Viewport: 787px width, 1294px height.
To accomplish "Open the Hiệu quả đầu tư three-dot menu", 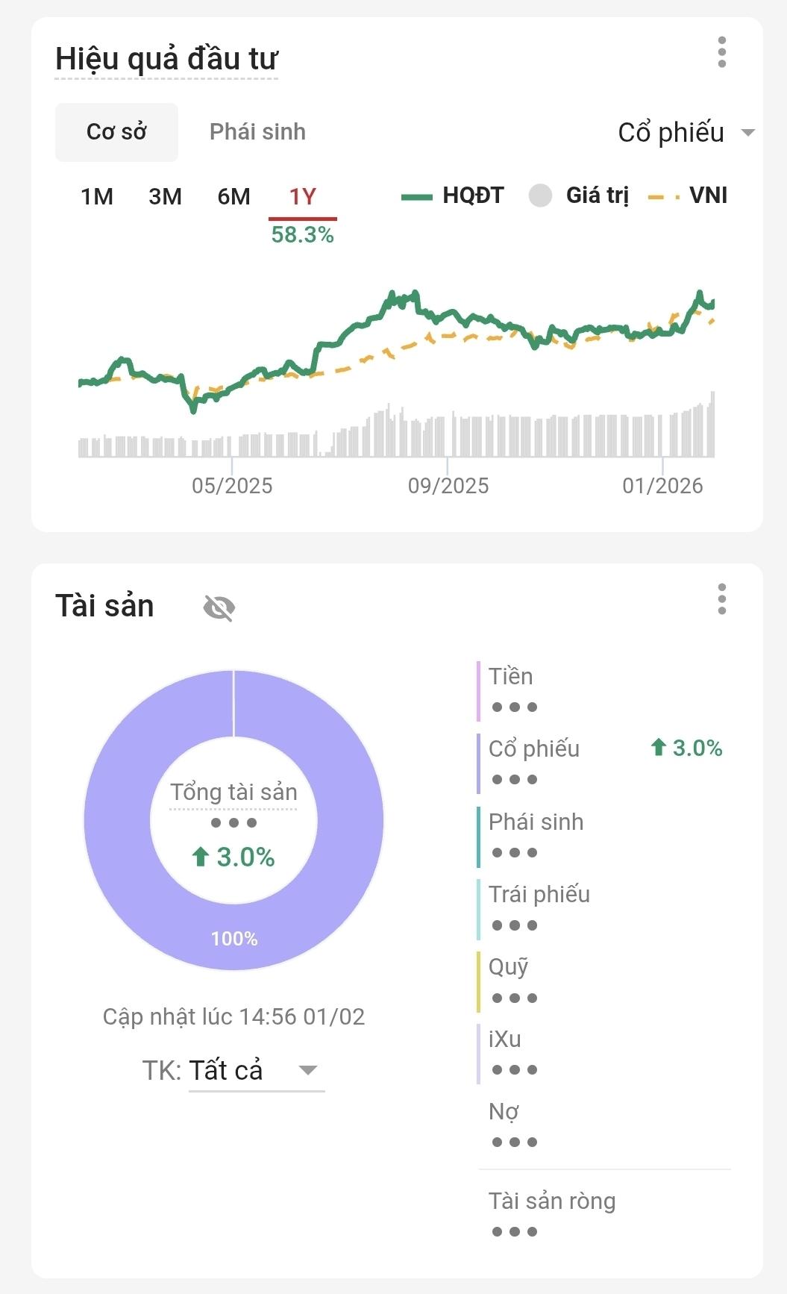I will [x=721, y=52].
